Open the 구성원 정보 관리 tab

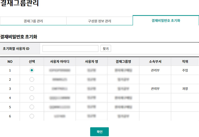(99, 21)
